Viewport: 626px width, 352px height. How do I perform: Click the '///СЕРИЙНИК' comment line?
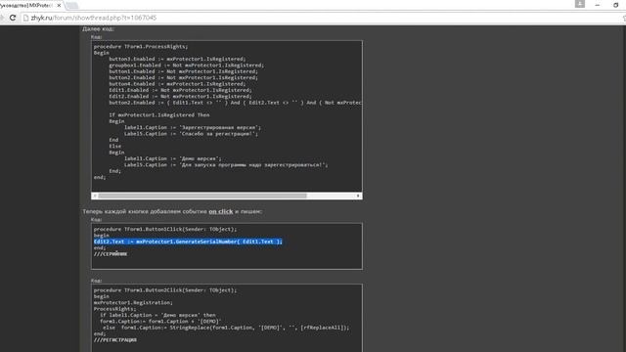pyautogui.click(x=111, y=254)
